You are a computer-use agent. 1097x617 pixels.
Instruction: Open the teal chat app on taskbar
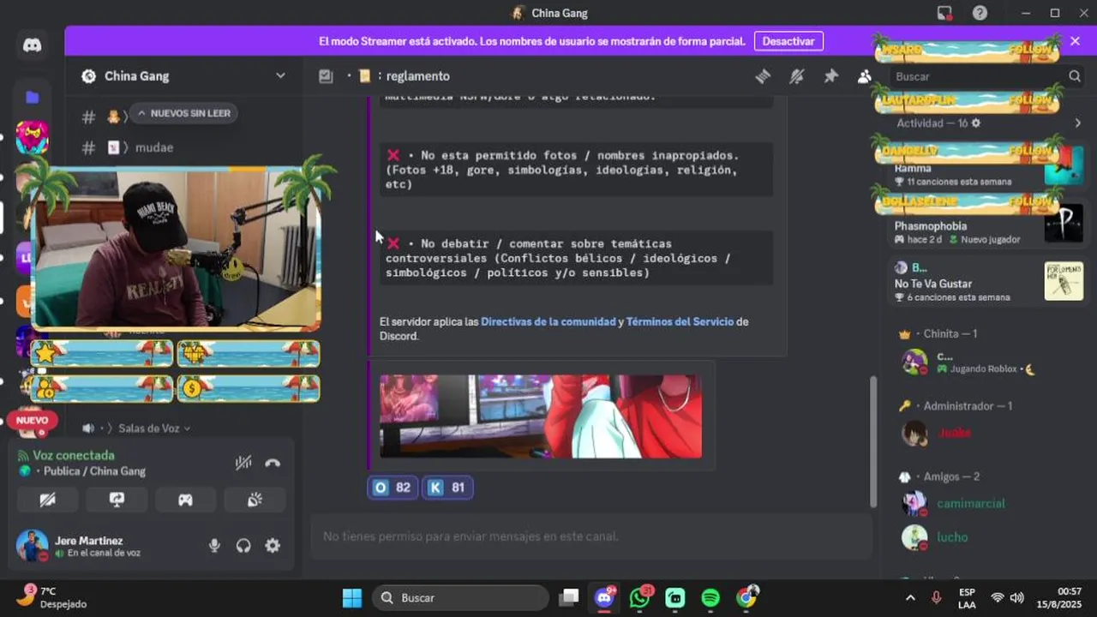(x=675, y=598)
